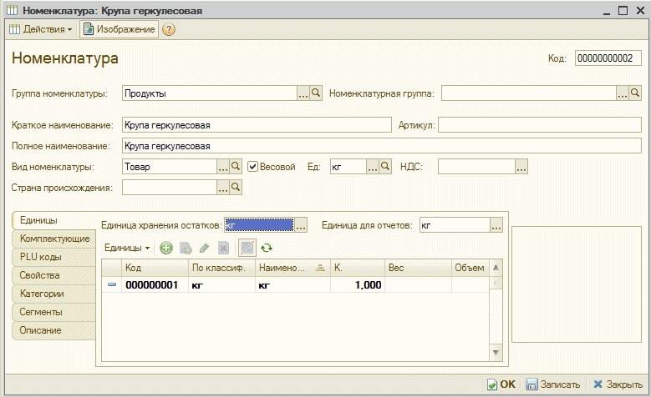Open the PLU коды tab
Viewport: 651px width, 397px height.
pyautogui.click(x=42, y=257)
